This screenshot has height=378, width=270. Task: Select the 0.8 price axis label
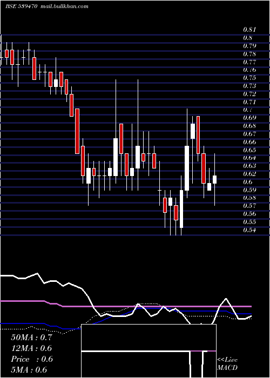pyautogui.click(x=247, y=38)
